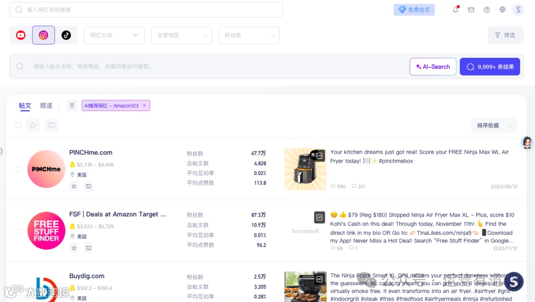Select the TikTok platform icon
Screen dimensions: 535x302
click(66, 35)
